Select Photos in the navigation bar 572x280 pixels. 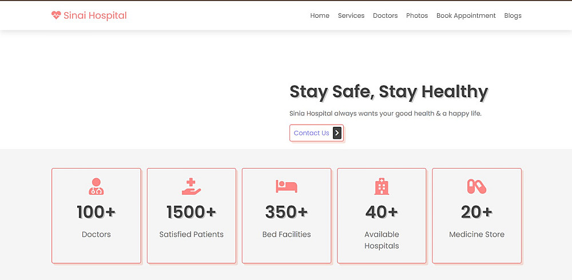coord(417,15)
